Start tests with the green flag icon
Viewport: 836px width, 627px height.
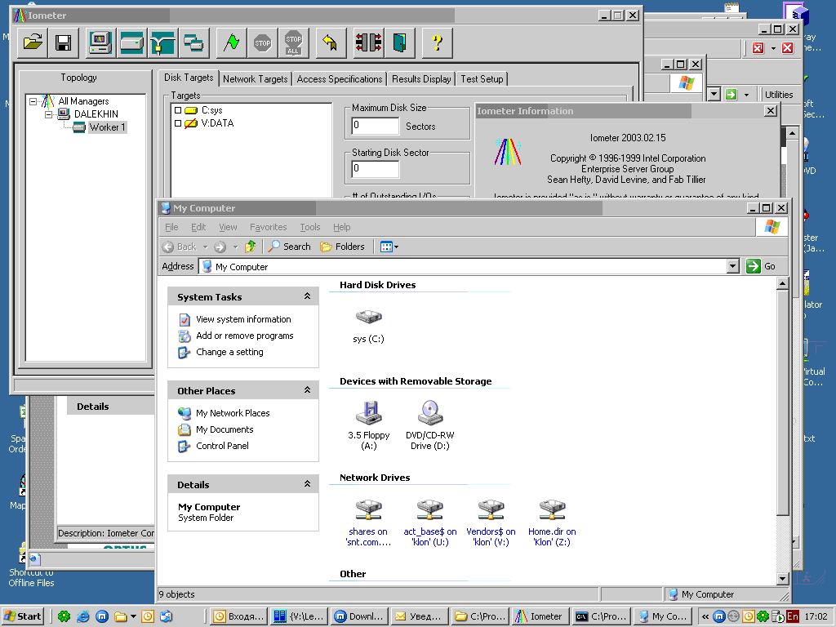click(232, 42)
